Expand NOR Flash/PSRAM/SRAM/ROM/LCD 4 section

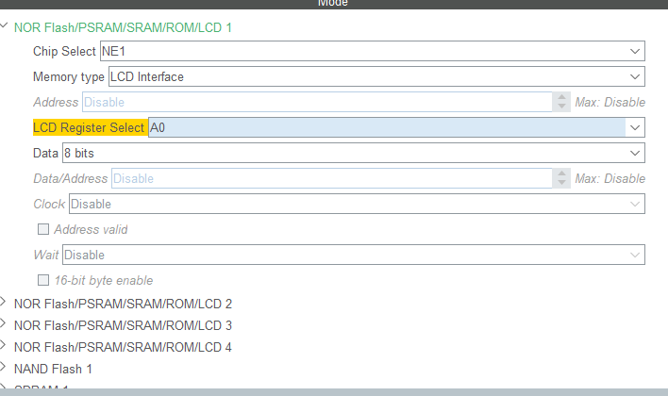(x=6, y=347)
